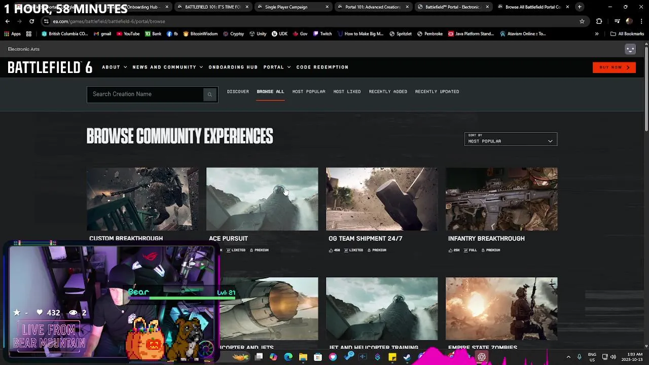Show hidden system tray icons
649x365 pixels.
[568, 357]
